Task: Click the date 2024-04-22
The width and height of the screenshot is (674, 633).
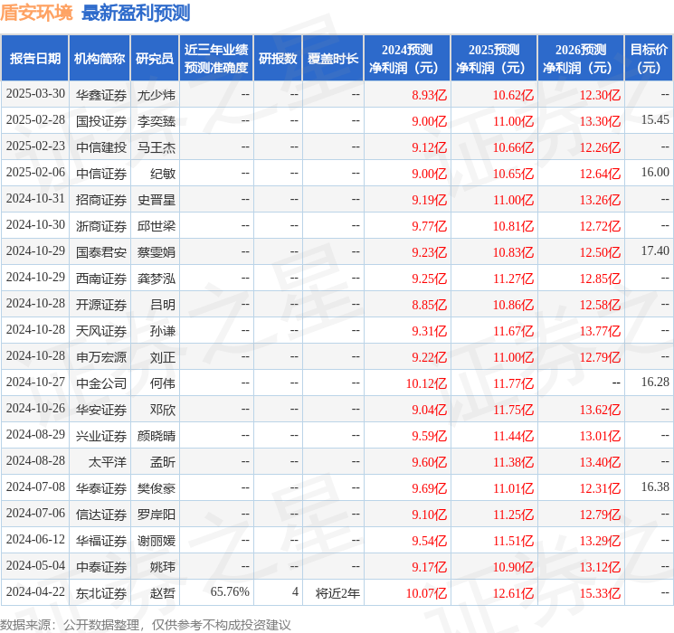Action: pos(35,591)
